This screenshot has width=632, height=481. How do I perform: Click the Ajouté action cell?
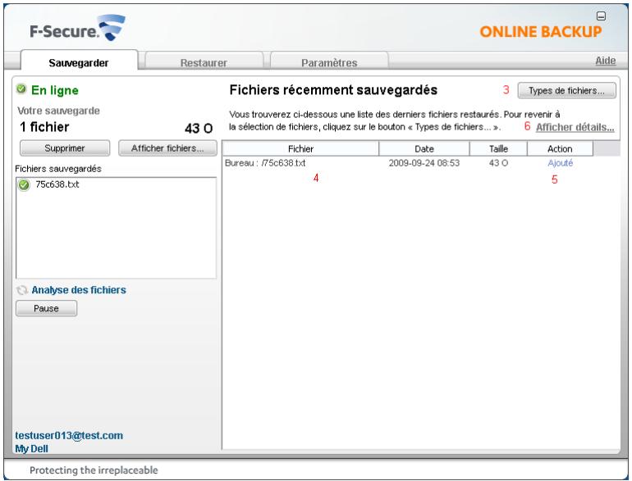561,163
